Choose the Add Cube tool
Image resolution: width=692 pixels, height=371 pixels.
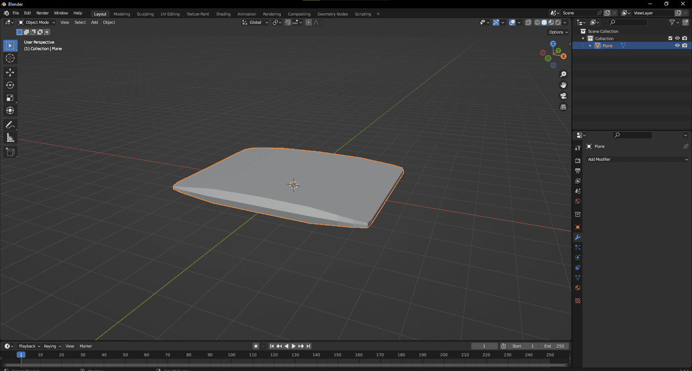tap(10, 152)
